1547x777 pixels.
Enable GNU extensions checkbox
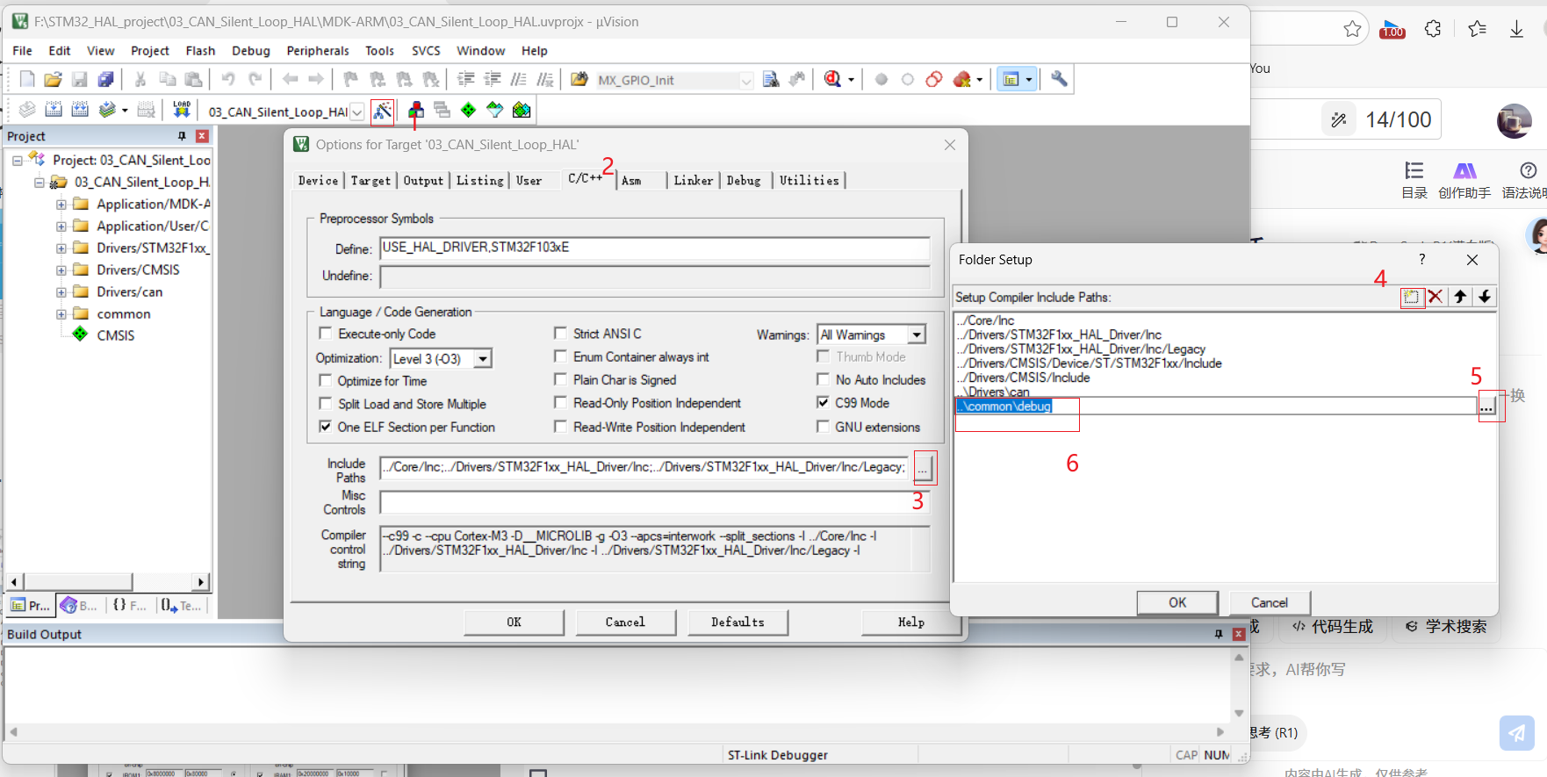click(x=823, y=427)
